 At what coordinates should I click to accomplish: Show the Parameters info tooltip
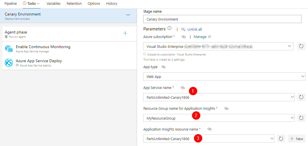coord(170,28)
